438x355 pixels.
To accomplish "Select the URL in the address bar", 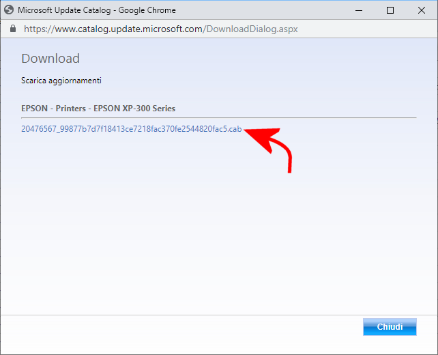I will (160, 29).
